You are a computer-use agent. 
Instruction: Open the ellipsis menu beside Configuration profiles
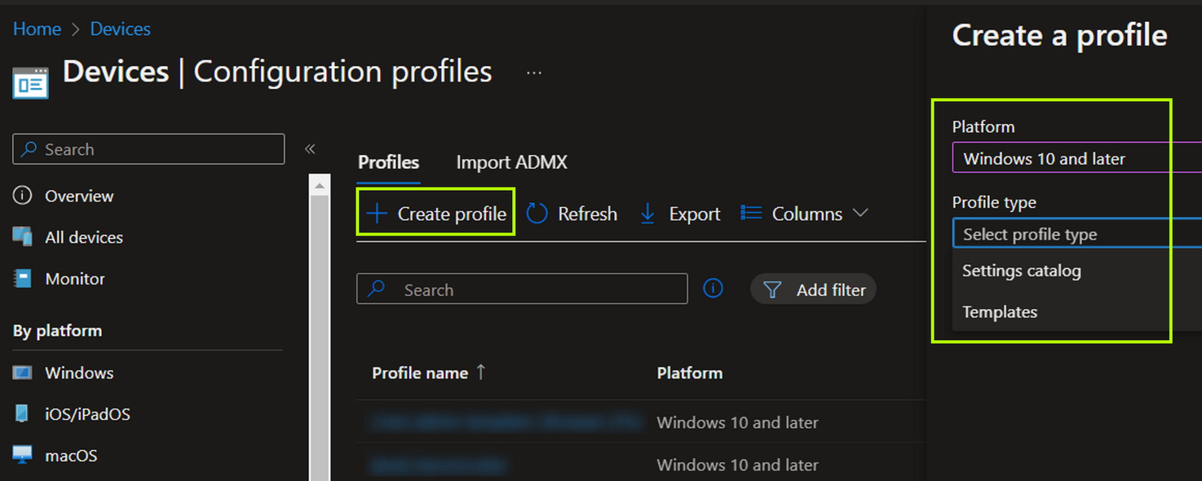click(x=534, y=73)
